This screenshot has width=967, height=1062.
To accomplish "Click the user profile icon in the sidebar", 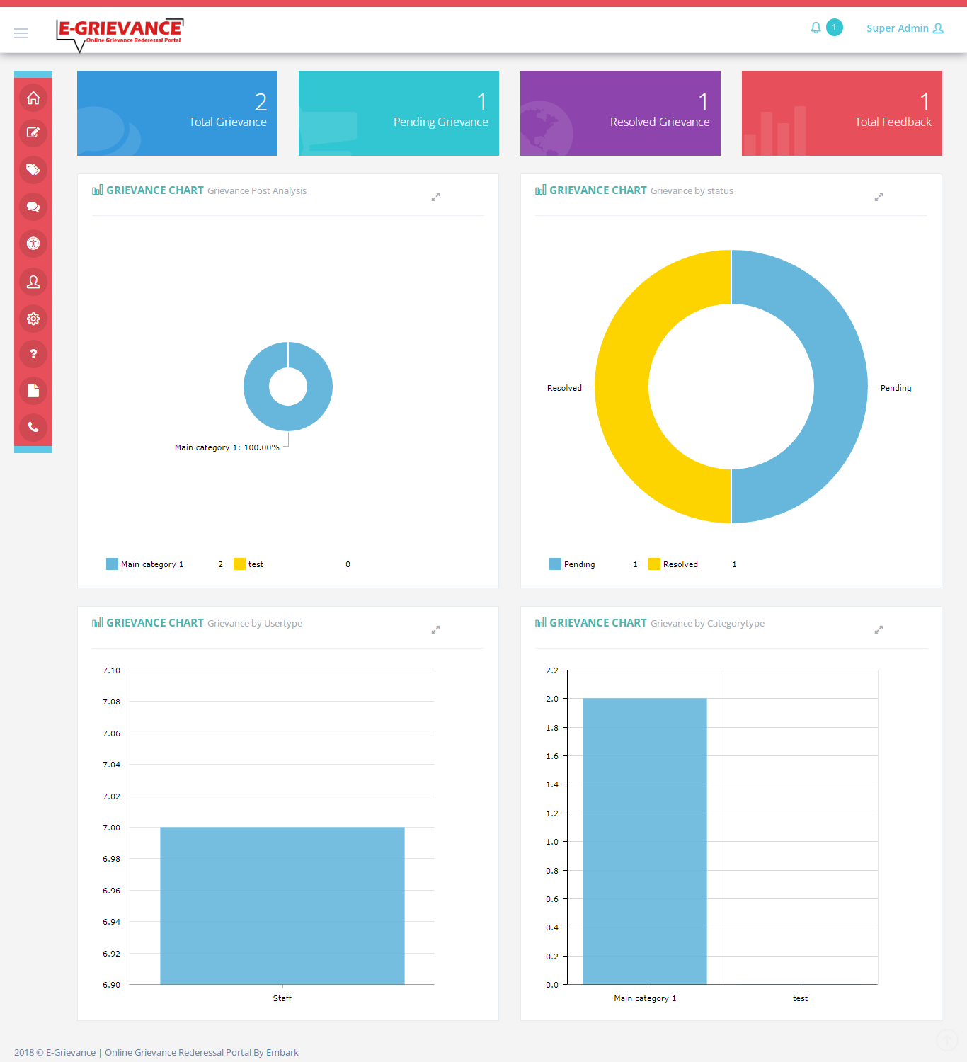I will point(33,282).
